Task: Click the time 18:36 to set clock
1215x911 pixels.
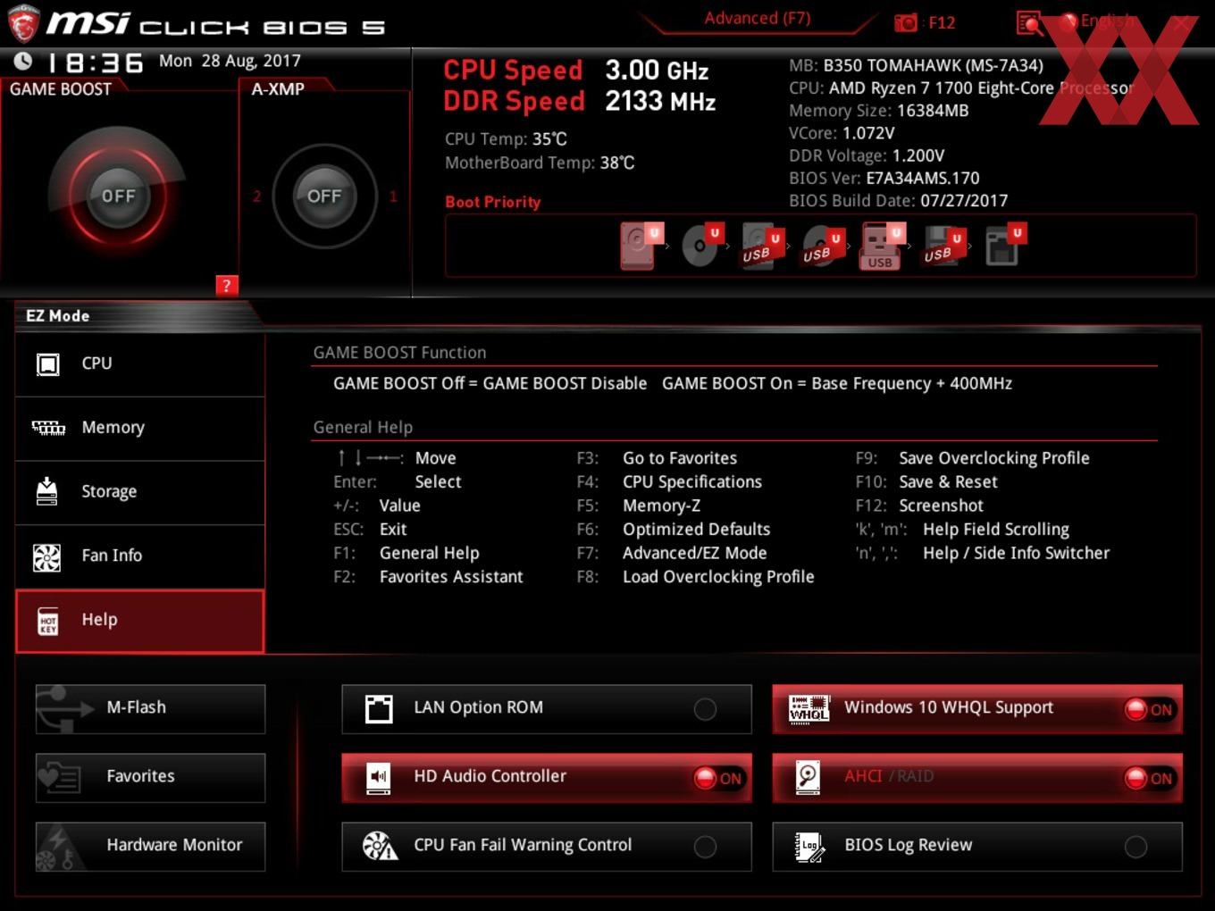Action: (95, 63)
